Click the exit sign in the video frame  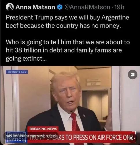[93, 84]
